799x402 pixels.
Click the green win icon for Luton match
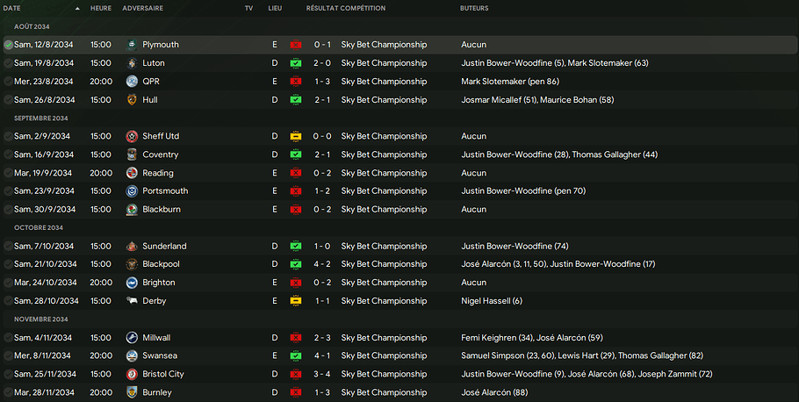pyautogui.click(x=296, y=63)
